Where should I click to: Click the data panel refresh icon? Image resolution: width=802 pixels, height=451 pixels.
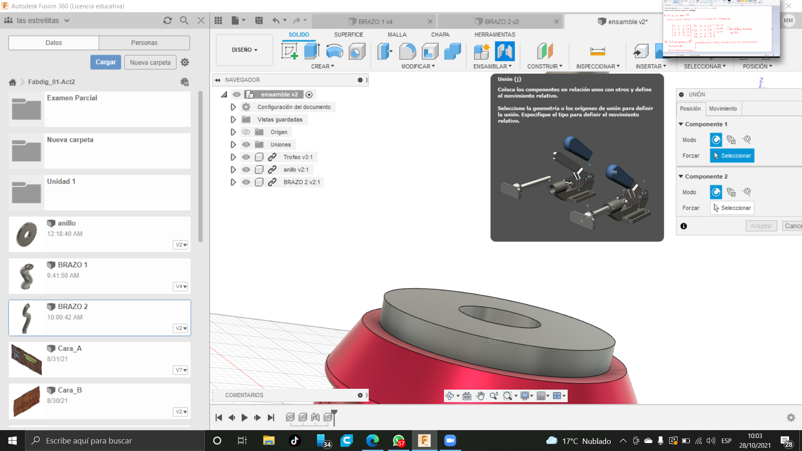point(168,20)
